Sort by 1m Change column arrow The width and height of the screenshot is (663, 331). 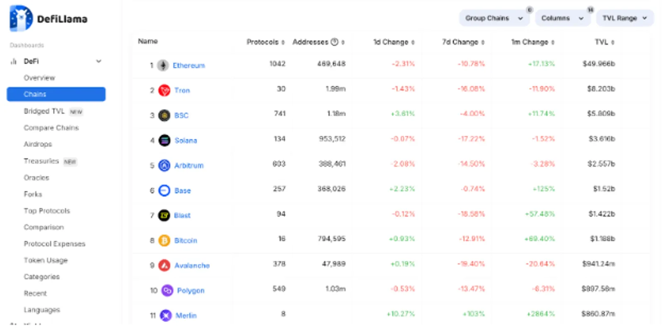[x=553, y=42]
